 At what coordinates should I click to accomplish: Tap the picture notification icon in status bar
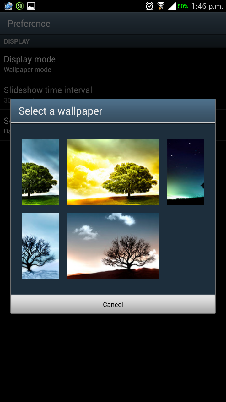(31, 6)
